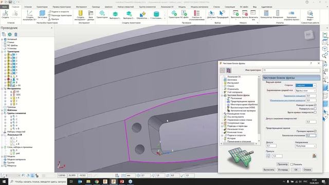This screenshot has height=185, width=329.
Task: Collapse Чистовая боком фрезы node in dialog tree
Action: (222, 95)
